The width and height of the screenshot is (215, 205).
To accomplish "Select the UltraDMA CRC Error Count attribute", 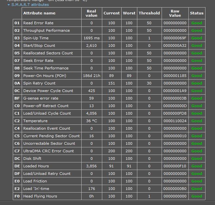I will 49,151.
